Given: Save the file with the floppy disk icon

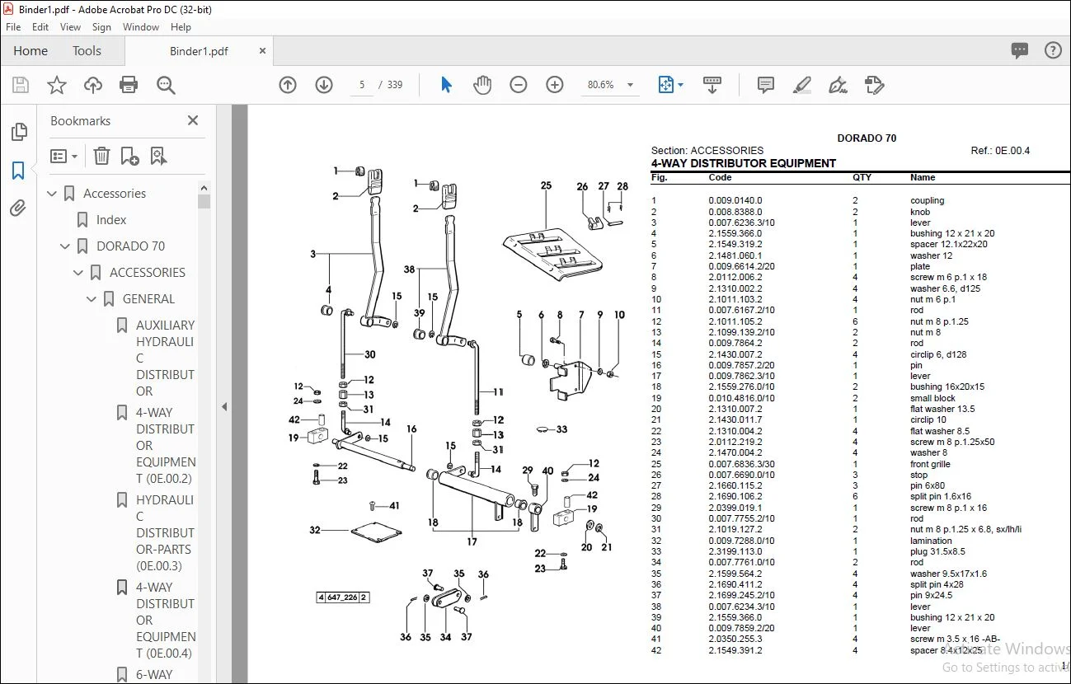Looking at the screenshot, I should coord(21,85).
